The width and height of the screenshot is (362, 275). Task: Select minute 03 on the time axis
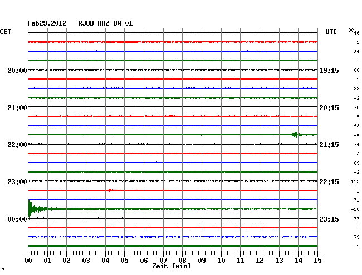pyautogui.click(x=86, y=260)
